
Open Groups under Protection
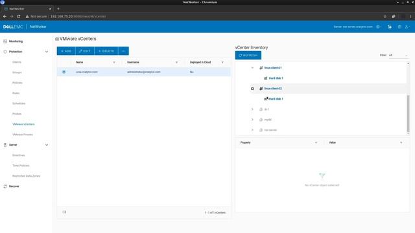click(17, 72)
